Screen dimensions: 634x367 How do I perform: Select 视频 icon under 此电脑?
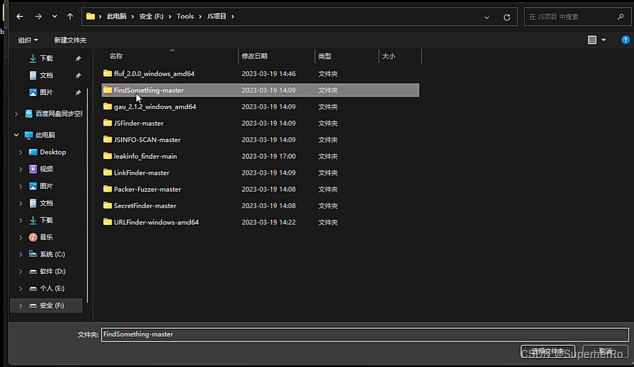tap(33, 169)
